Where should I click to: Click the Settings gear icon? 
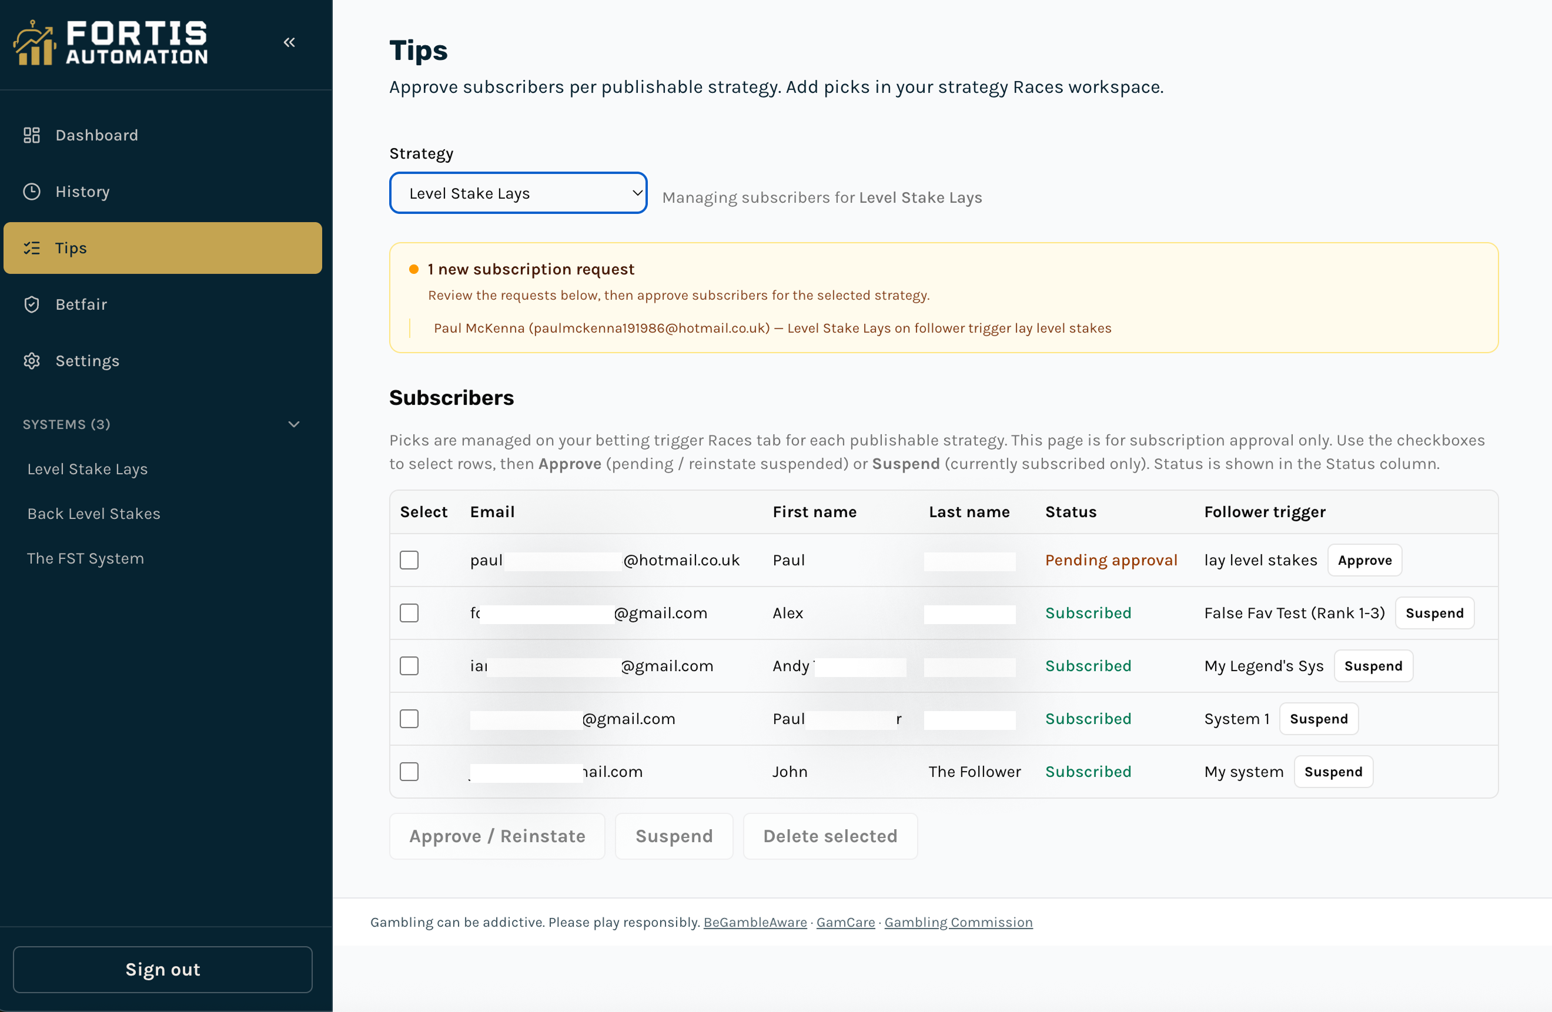pos(32,361)
